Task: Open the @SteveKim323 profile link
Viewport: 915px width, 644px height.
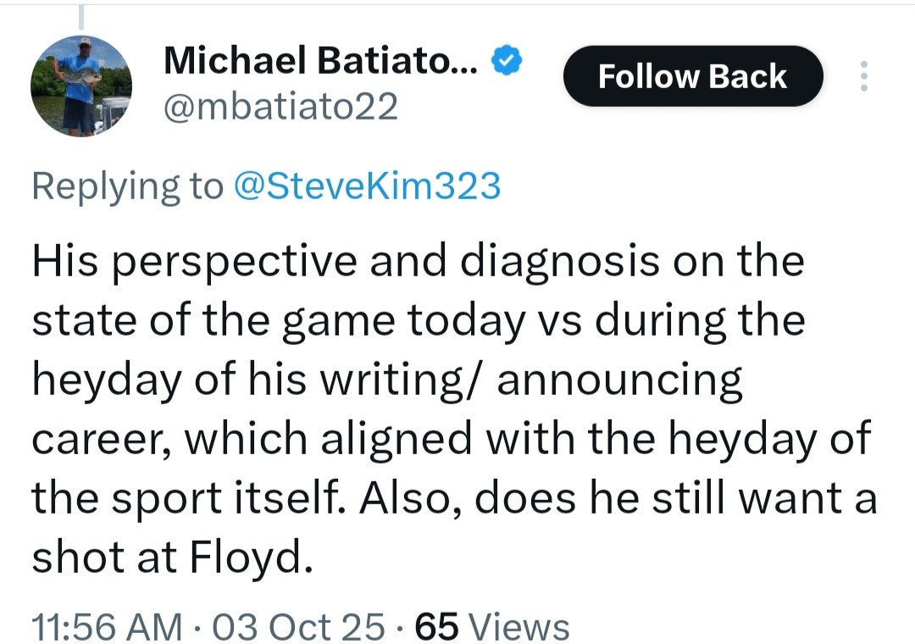Action: 366,187
